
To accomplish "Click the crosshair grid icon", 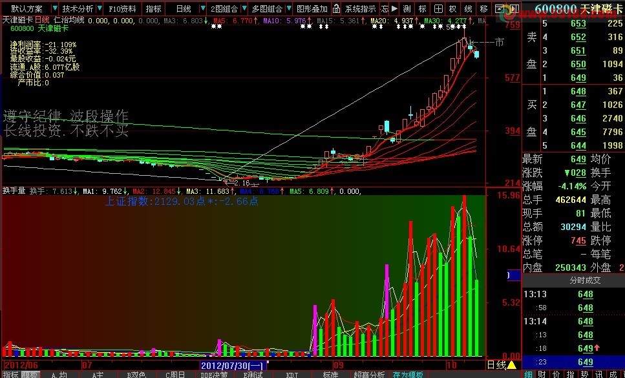I will (438, 8).
